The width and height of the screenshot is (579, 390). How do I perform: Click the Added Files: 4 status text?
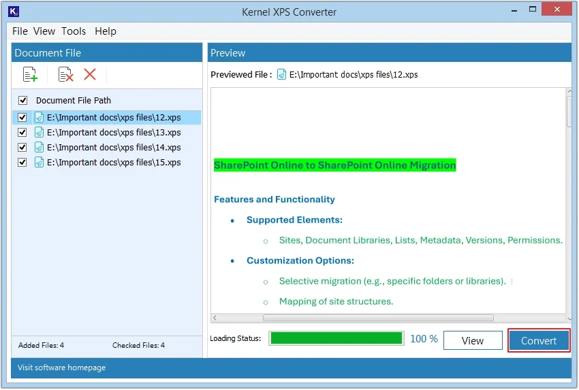tap(41, 345)
